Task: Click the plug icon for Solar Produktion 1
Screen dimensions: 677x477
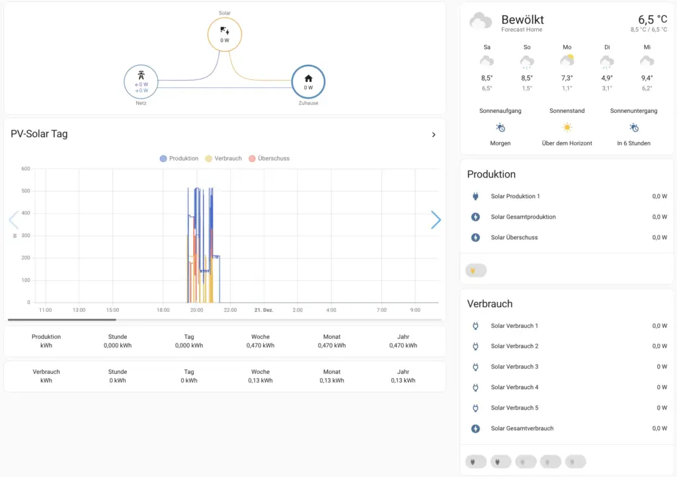Action: 475,196
